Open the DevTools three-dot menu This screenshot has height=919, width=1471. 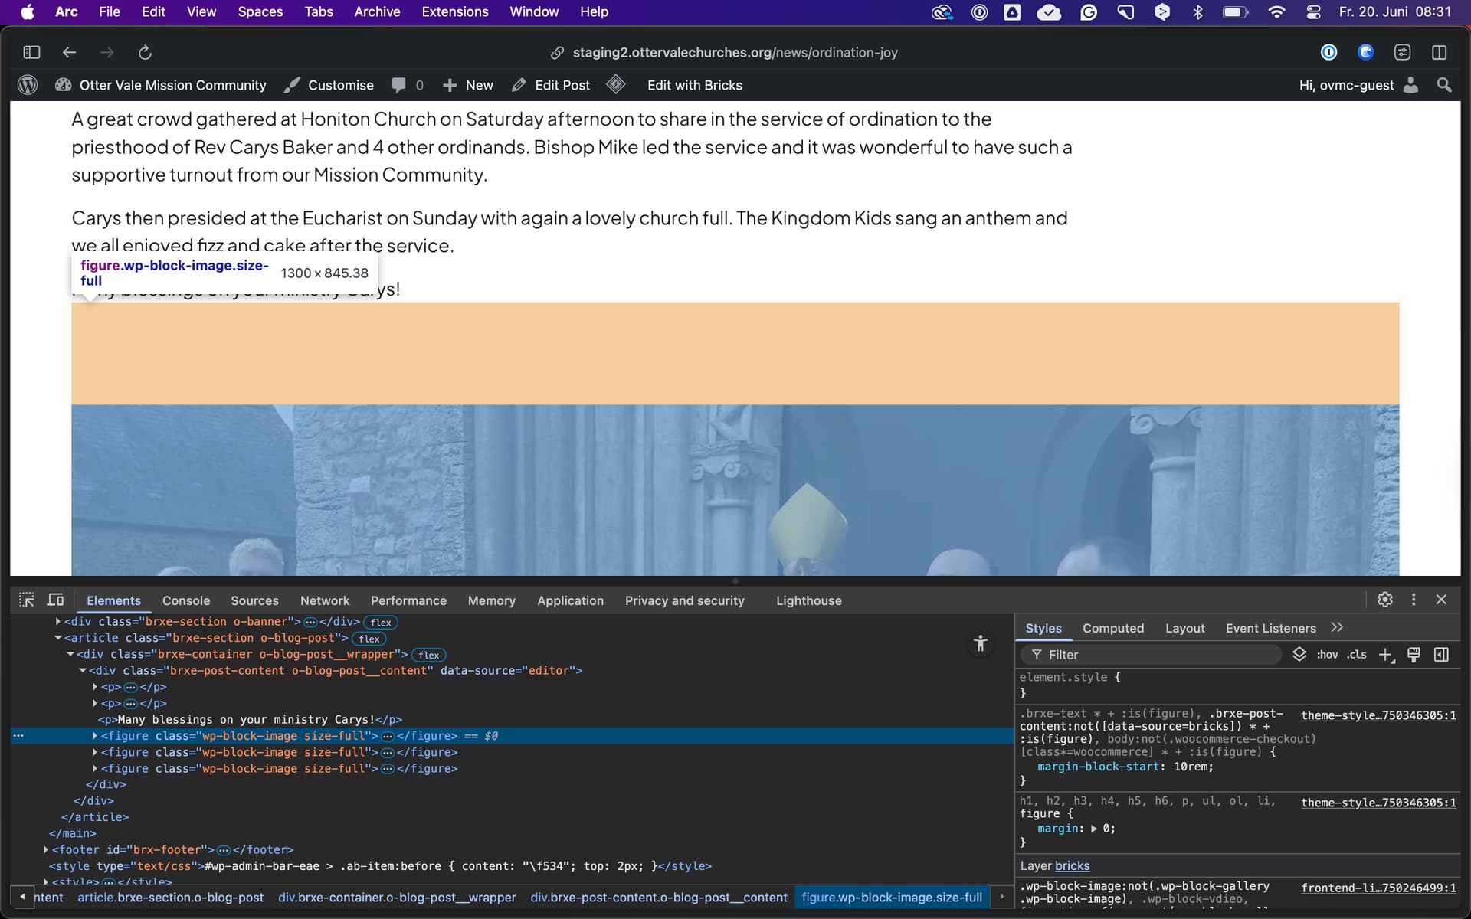(x=1414, y=600)
